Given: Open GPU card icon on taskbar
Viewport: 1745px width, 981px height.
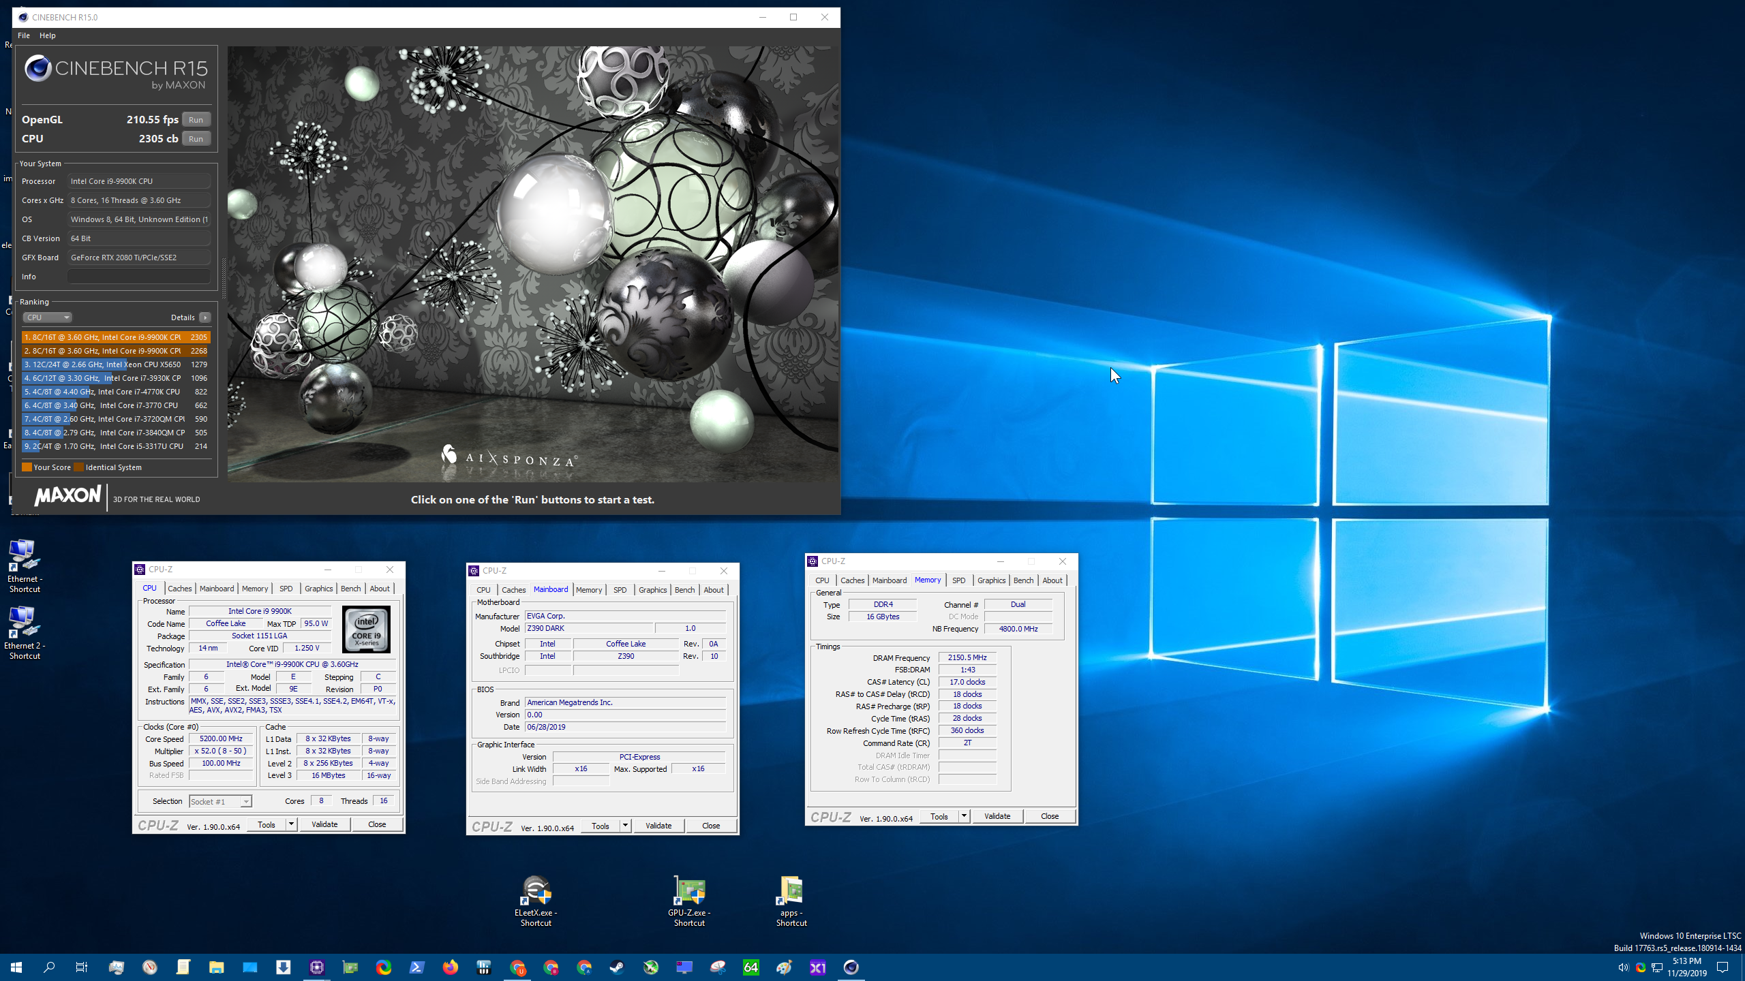Looking at the screenshot, I should [350, 967].
